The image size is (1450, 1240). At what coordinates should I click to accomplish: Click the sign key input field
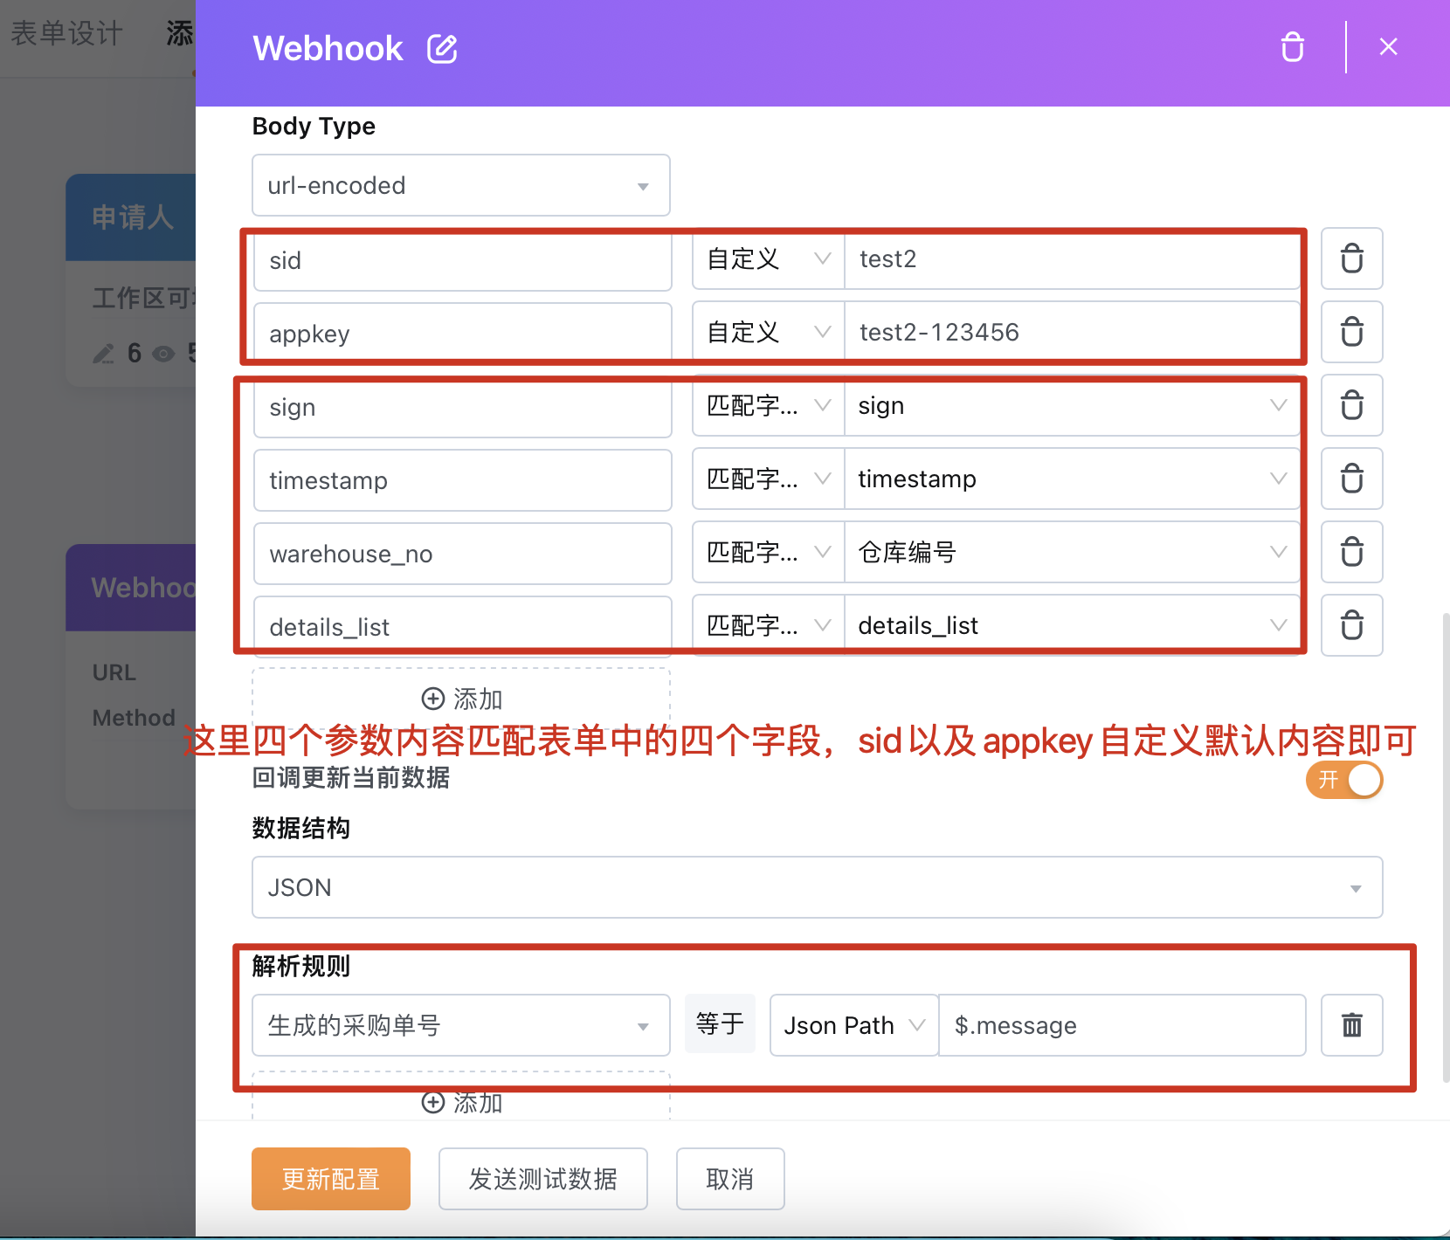click(463, 407)
